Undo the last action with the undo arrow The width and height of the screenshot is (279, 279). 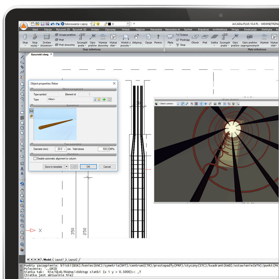tap(52, 24)
